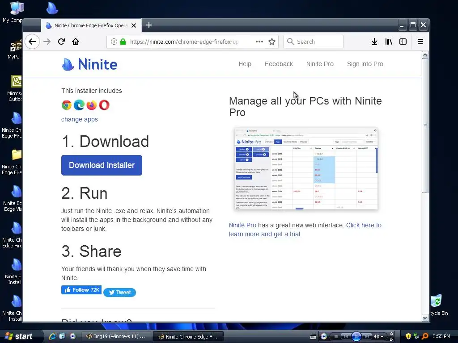Image resolution: width=458 pixels, height=343 pixels.
Task: Click the Firefox icon under installer includes
Action: point(91,105)
